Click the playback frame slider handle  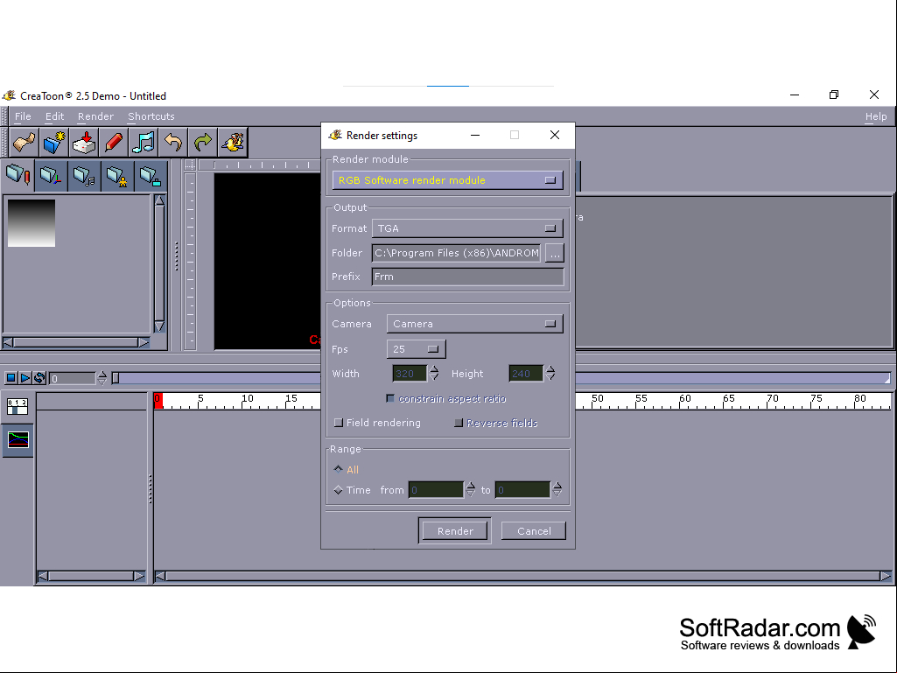tap(116, 378)
